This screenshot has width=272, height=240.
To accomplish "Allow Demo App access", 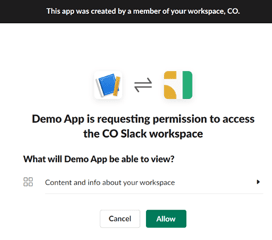I will pos(166,219).
